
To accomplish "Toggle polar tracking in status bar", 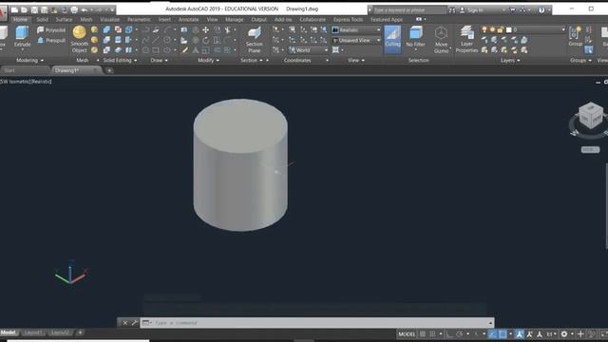I will coord(460,333).
